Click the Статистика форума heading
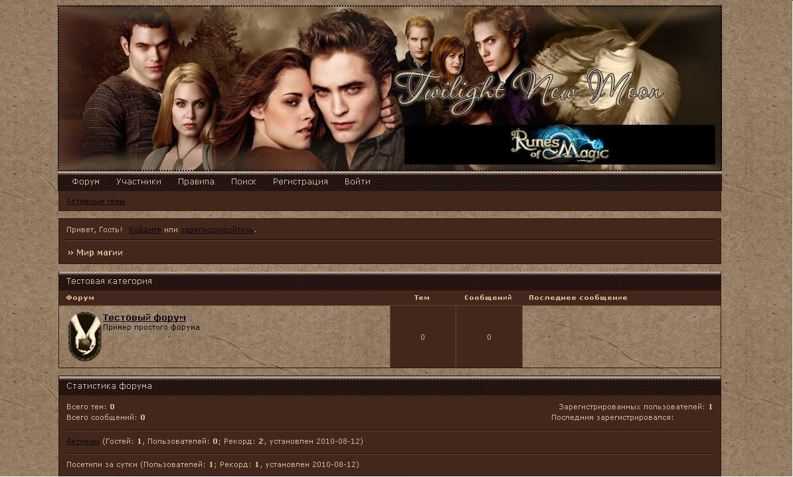793x477 pixels. (109, 385)
